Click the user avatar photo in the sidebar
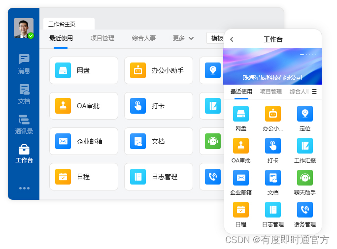This screenshot has height=249, width=337. coord(24,28)
